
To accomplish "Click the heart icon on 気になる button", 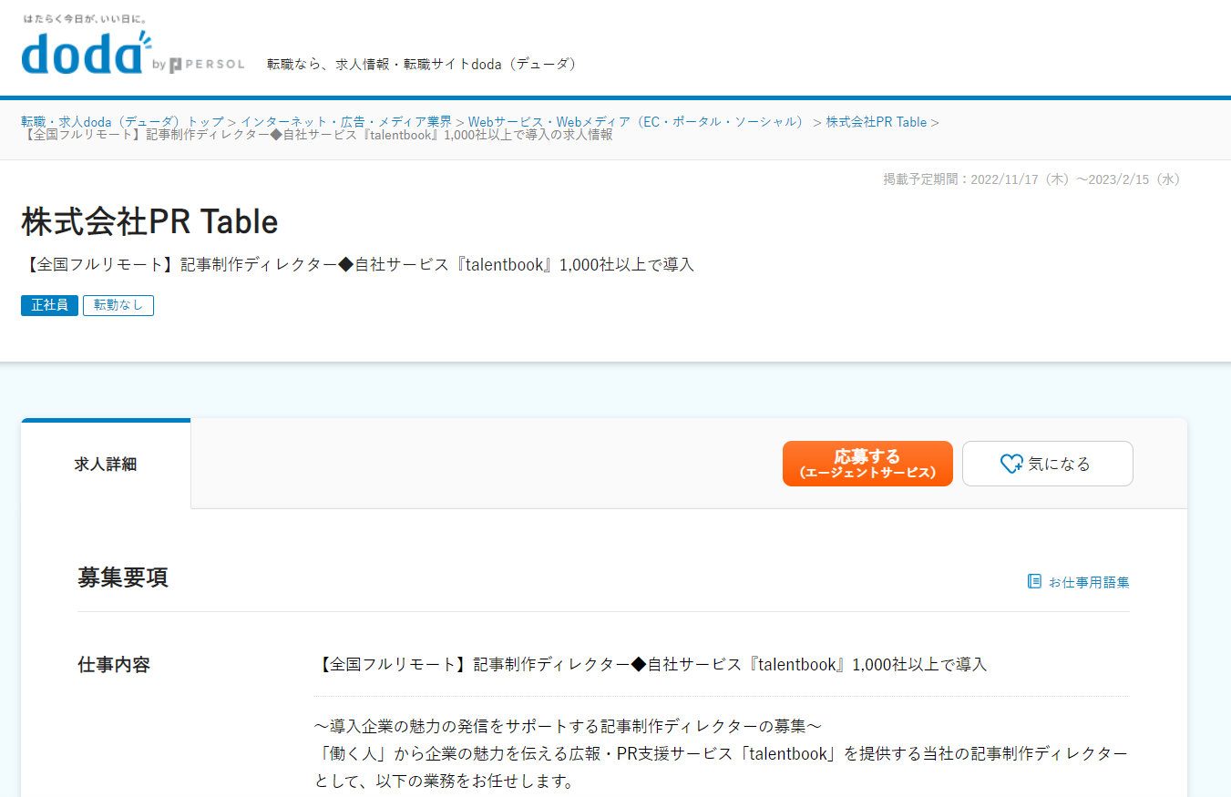I will (x=1011, y=464).
